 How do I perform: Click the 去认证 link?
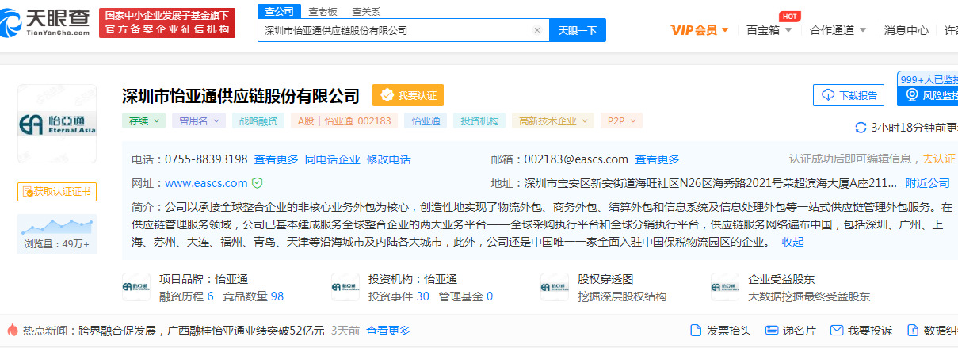(940, 159)
